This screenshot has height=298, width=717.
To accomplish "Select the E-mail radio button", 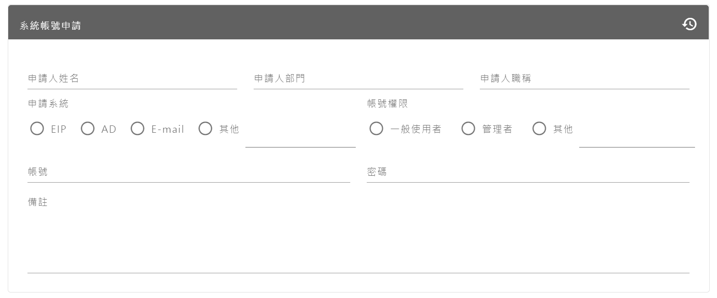I will coord(137,129).
